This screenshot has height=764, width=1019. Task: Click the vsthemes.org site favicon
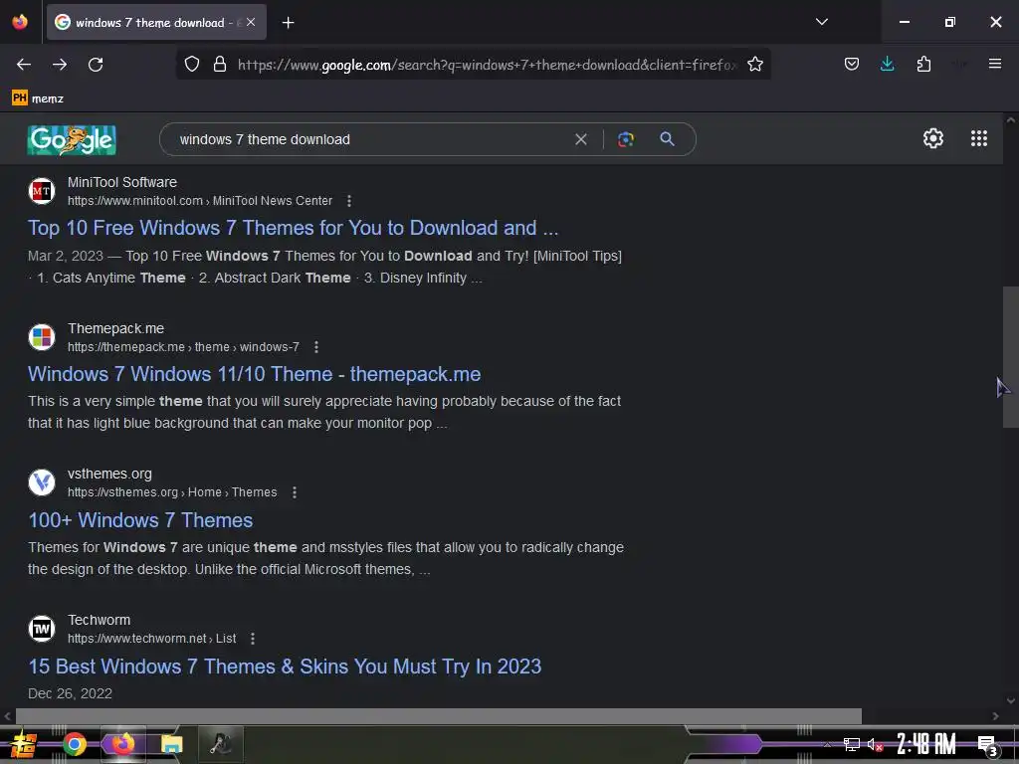pyautogui.click(x=42, y=482)
